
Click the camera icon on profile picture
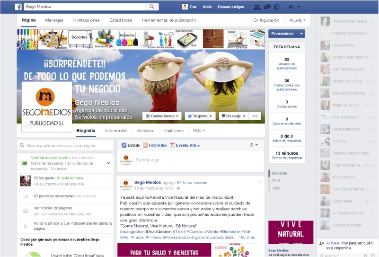pos(28,125)
